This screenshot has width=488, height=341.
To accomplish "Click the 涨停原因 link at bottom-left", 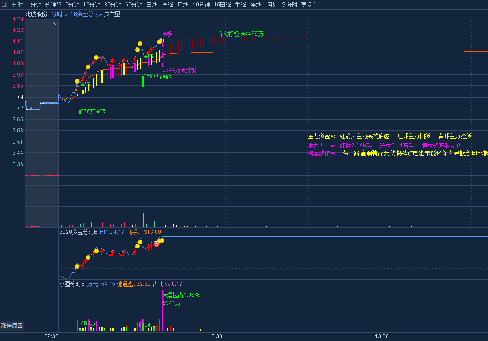I will (x=12, y=326).
